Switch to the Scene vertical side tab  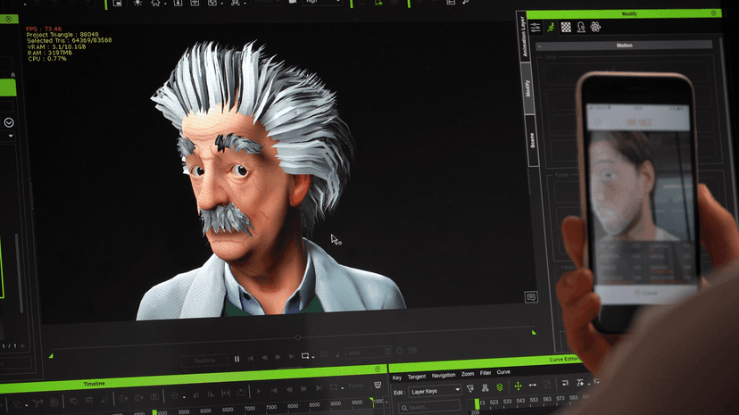click(533, 140)
